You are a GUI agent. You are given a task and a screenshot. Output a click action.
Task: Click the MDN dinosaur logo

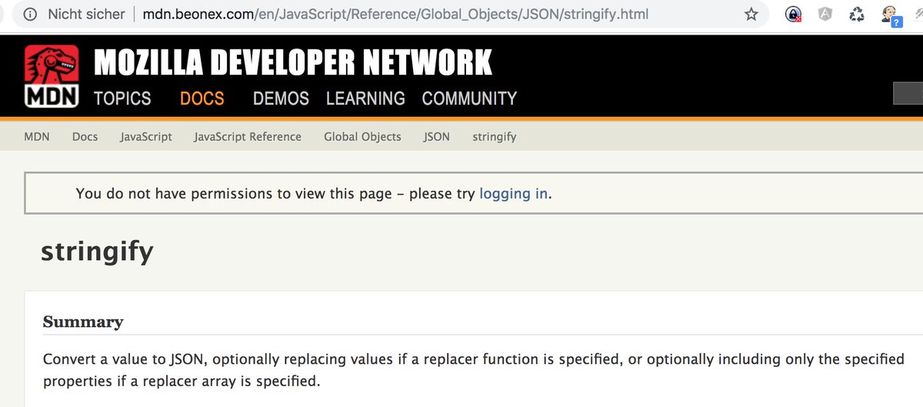[52, 77]
